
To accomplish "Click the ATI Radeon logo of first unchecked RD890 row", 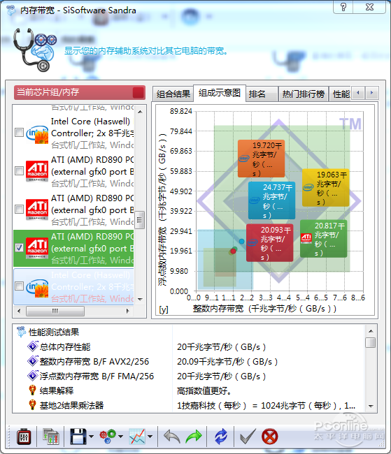I will [37, 171].
